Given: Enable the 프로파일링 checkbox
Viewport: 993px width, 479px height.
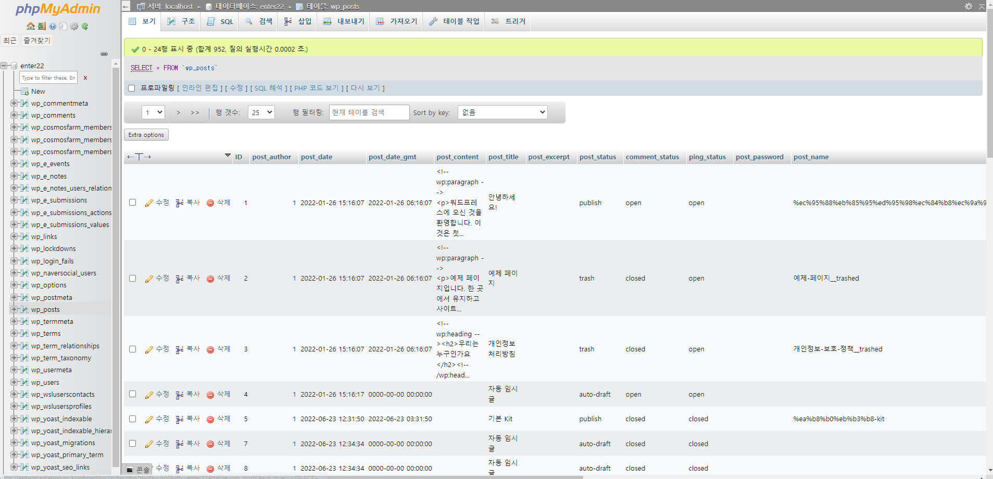Looking at the screenshot, I should click(x=132, y=88).
